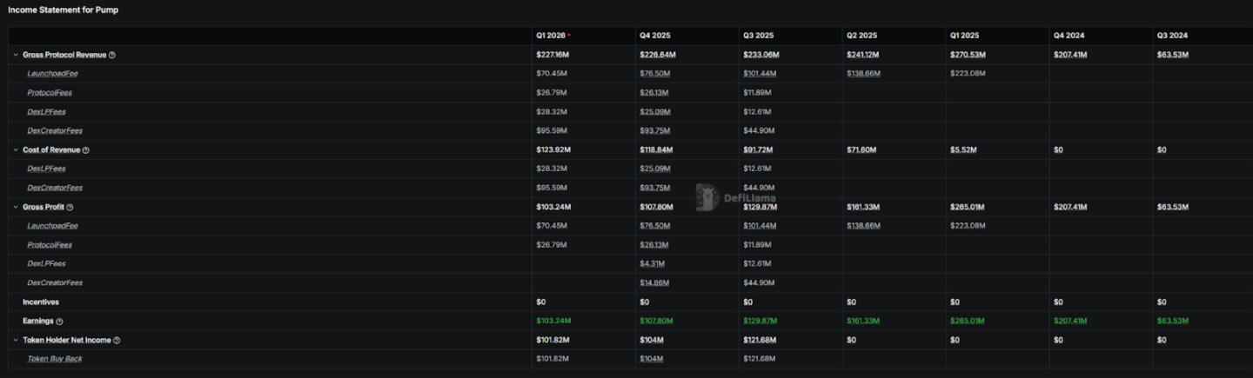Click the Q2 2025 Gross Protocol Revenue value
Image resolution: width=1253 pixels, height=378 pixels.
(861, 55)
